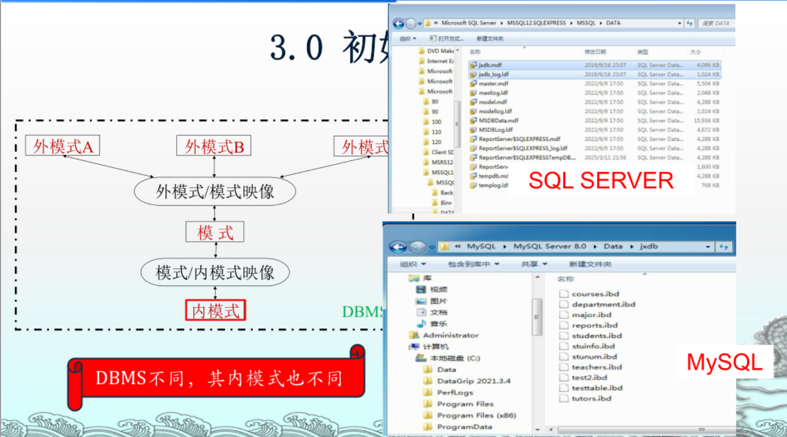The height and width of the screenshot is (437, 787).
Task: Click jxdb breadcrumb segment
Action: point(649,246)
